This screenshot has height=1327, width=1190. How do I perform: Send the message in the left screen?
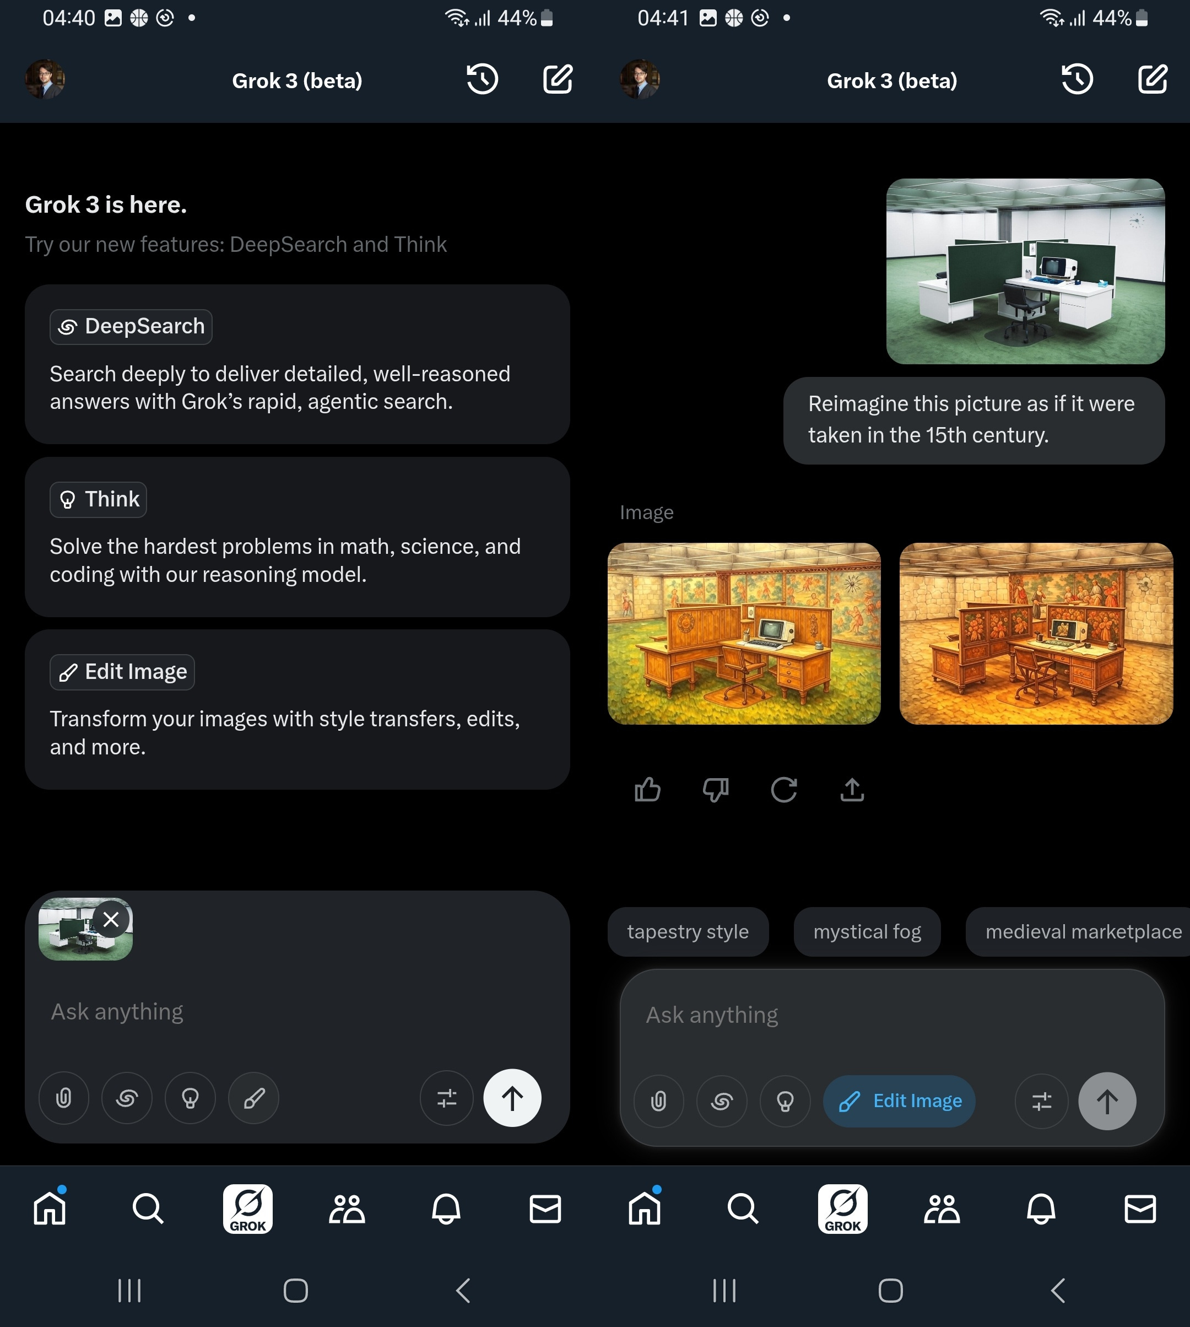coord(512,1097)
